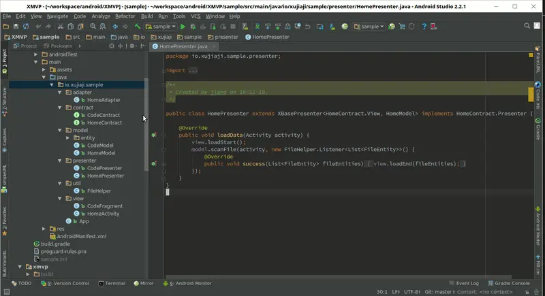The height and width of the screenshot is (296, 545).
Task: Toggle the Android Monitor tool window
Action: pyautogui.click(x=187, y=283)
